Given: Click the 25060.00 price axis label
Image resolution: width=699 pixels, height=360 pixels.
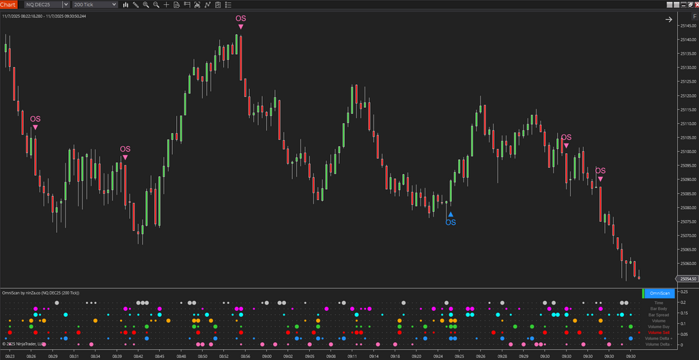Looking at the screenshot, I should pyautogui.click(x=688, y=264).
